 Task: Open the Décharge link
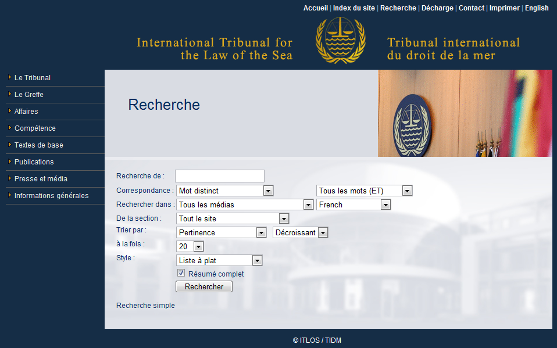click(x=437, y=8)
